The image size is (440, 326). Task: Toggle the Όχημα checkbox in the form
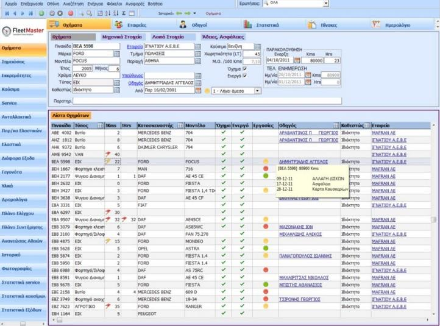tap(245, 69)
